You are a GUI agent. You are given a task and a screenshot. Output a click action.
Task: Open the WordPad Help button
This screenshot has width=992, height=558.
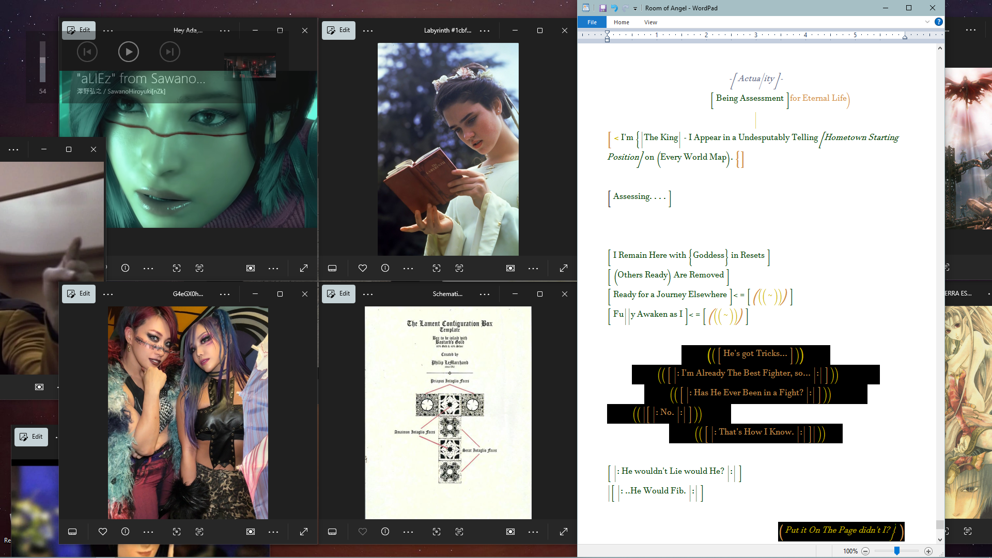pyautogui.click(x=939, y=22)
